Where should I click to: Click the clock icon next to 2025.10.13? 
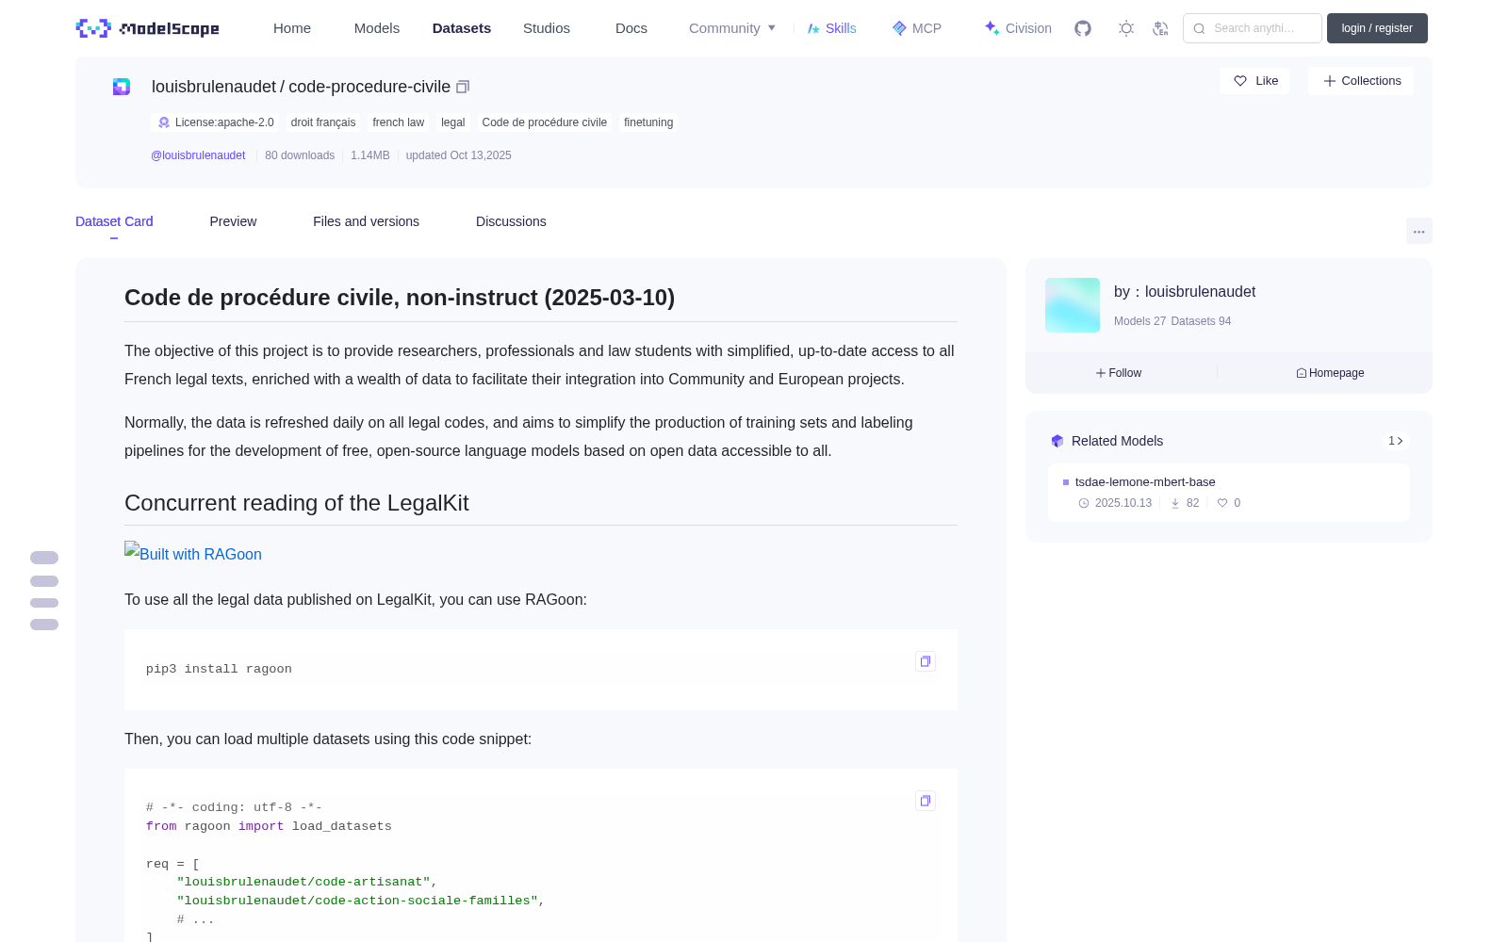pos(1084,503)
